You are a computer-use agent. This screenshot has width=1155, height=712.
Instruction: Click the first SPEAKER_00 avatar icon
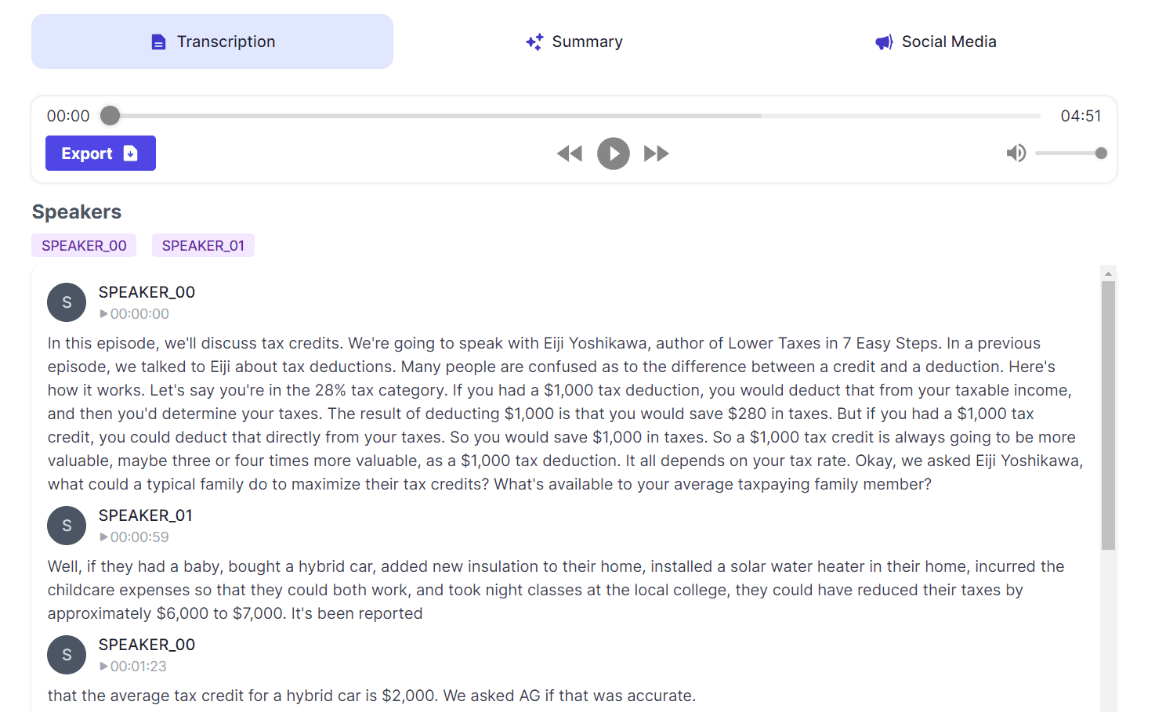click(67, 302)
